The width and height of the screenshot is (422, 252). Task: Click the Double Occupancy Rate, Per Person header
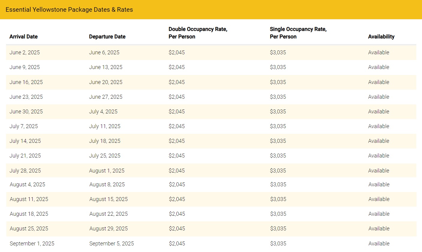coord(198,33)
